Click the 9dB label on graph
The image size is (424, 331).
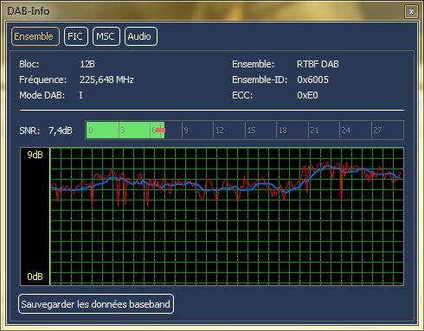[x=35, y=155]
